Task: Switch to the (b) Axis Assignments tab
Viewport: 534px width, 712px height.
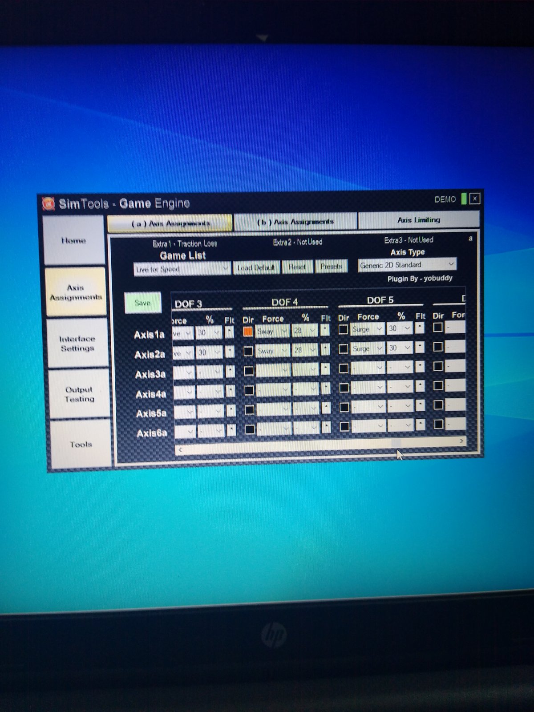Action: pyautogui.click(x=295, y=222)
